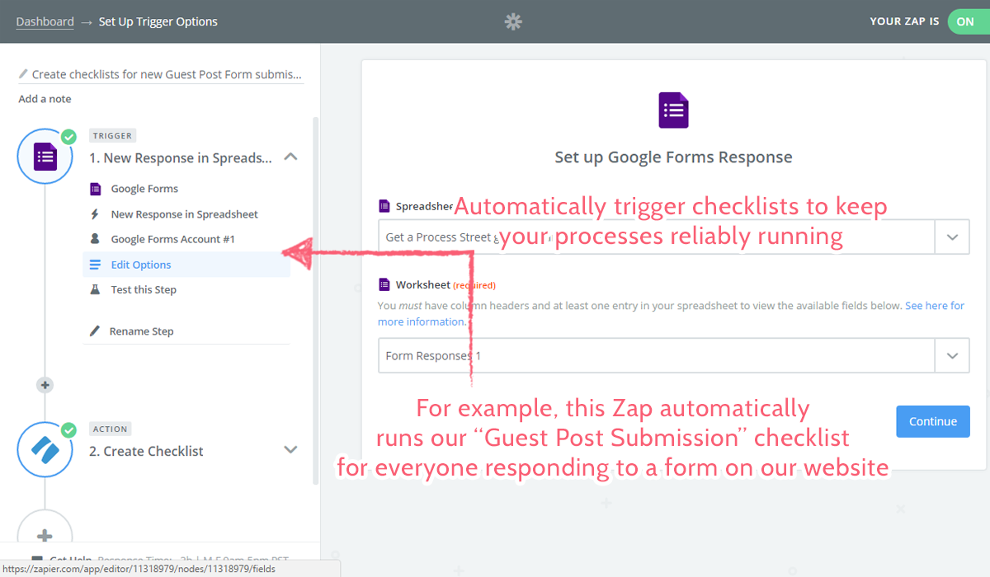This screenshot has height=577, width=990.
Task: Expand the Create Checklist step
Action: click(x=290, y=450)
